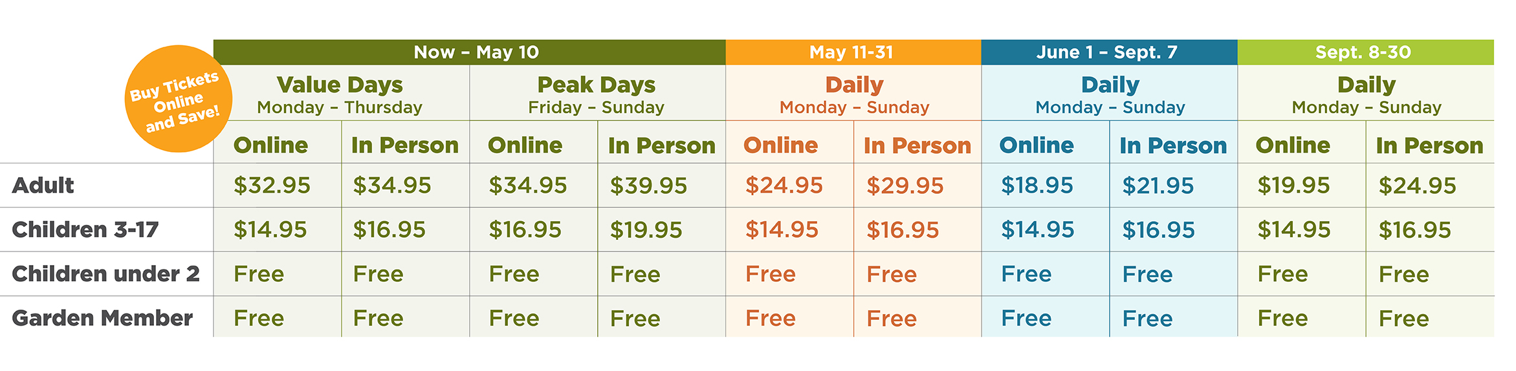Image resolution: width=1516 pixels, height=371 pixels.
Task: Select the $18.95 adult online price
Action: click(x=1037, y=185)
